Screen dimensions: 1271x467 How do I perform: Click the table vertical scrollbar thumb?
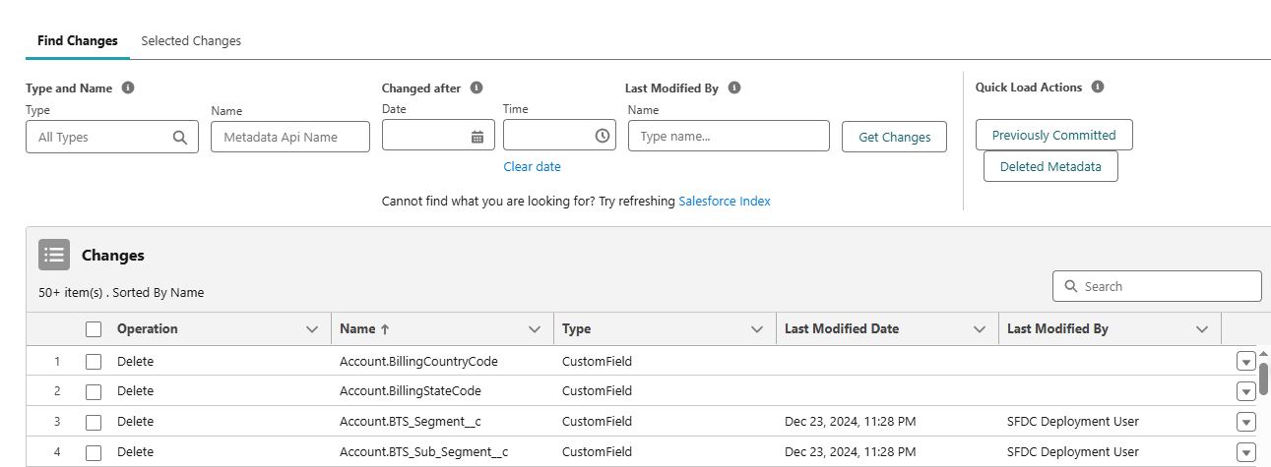coord(1263,376)
